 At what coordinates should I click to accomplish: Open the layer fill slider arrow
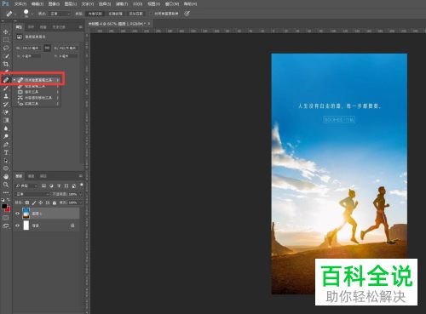tap(80, 203)
